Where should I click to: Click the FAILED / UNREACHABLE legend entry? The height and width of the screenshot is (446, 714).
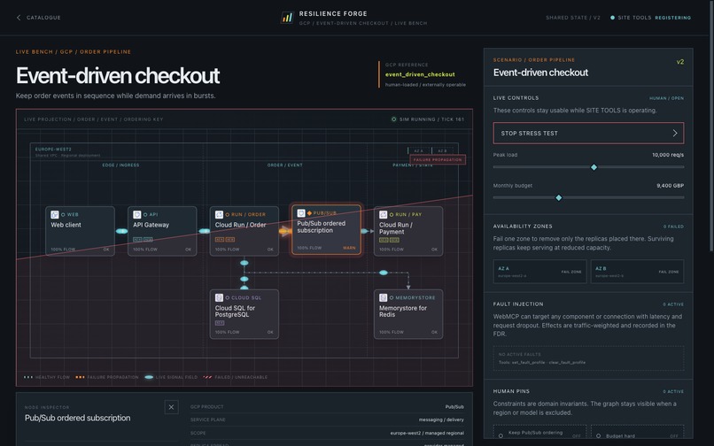coord(235,377)
